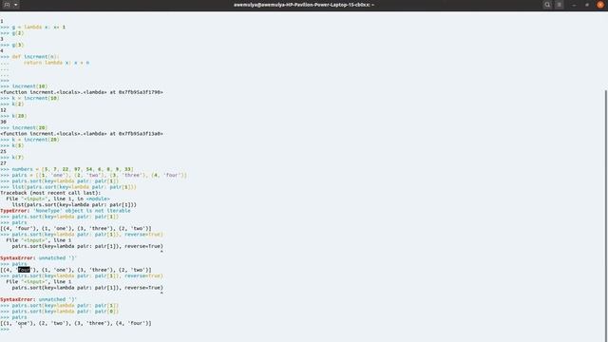Viewport: 608px width, 342px height.
Task: Open a new terminal tab
Action: point(7,5)
